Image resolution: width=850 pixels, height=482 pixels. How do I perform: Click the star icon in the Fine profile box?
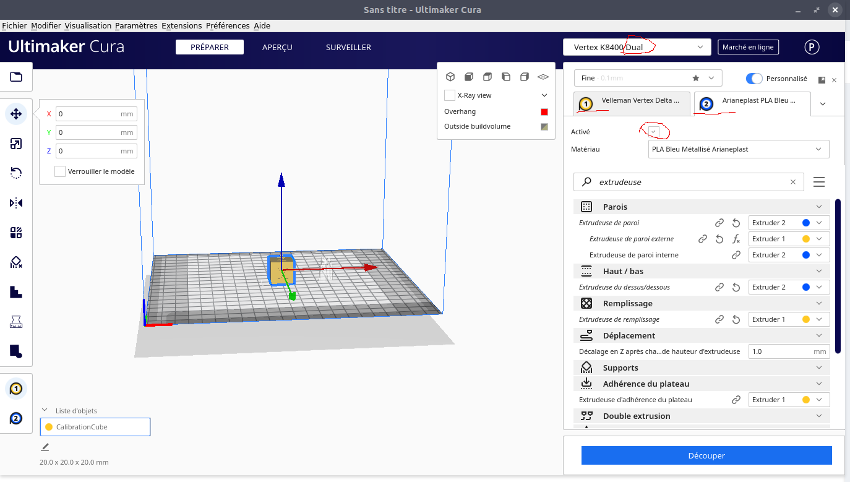pyautogui.click(x=696, y=78)
